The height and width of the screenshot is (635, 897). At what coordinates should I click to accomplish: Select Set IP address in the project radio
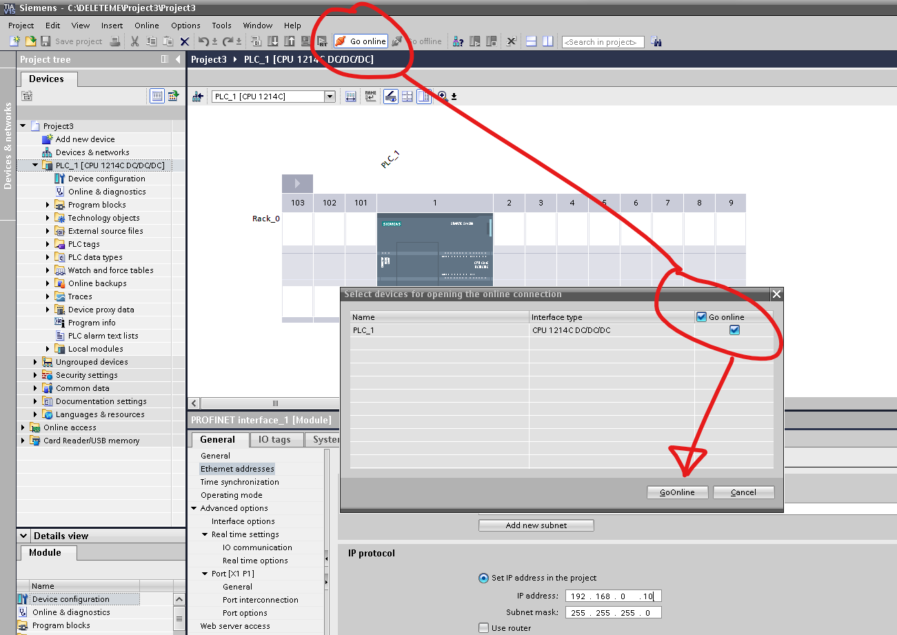click(x=483, y=578)
